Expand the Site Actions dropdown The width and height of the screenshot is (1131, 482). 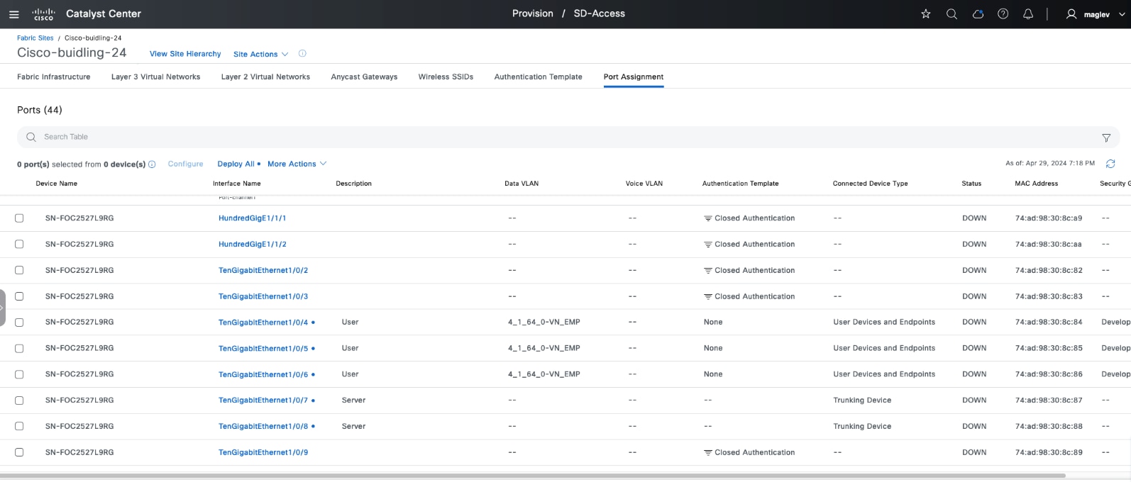pyautogui.click(x=260, y=54)
